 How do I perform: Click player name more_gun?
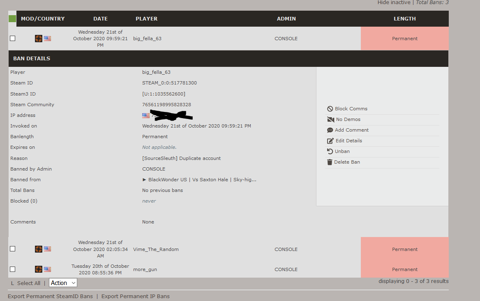145,269
